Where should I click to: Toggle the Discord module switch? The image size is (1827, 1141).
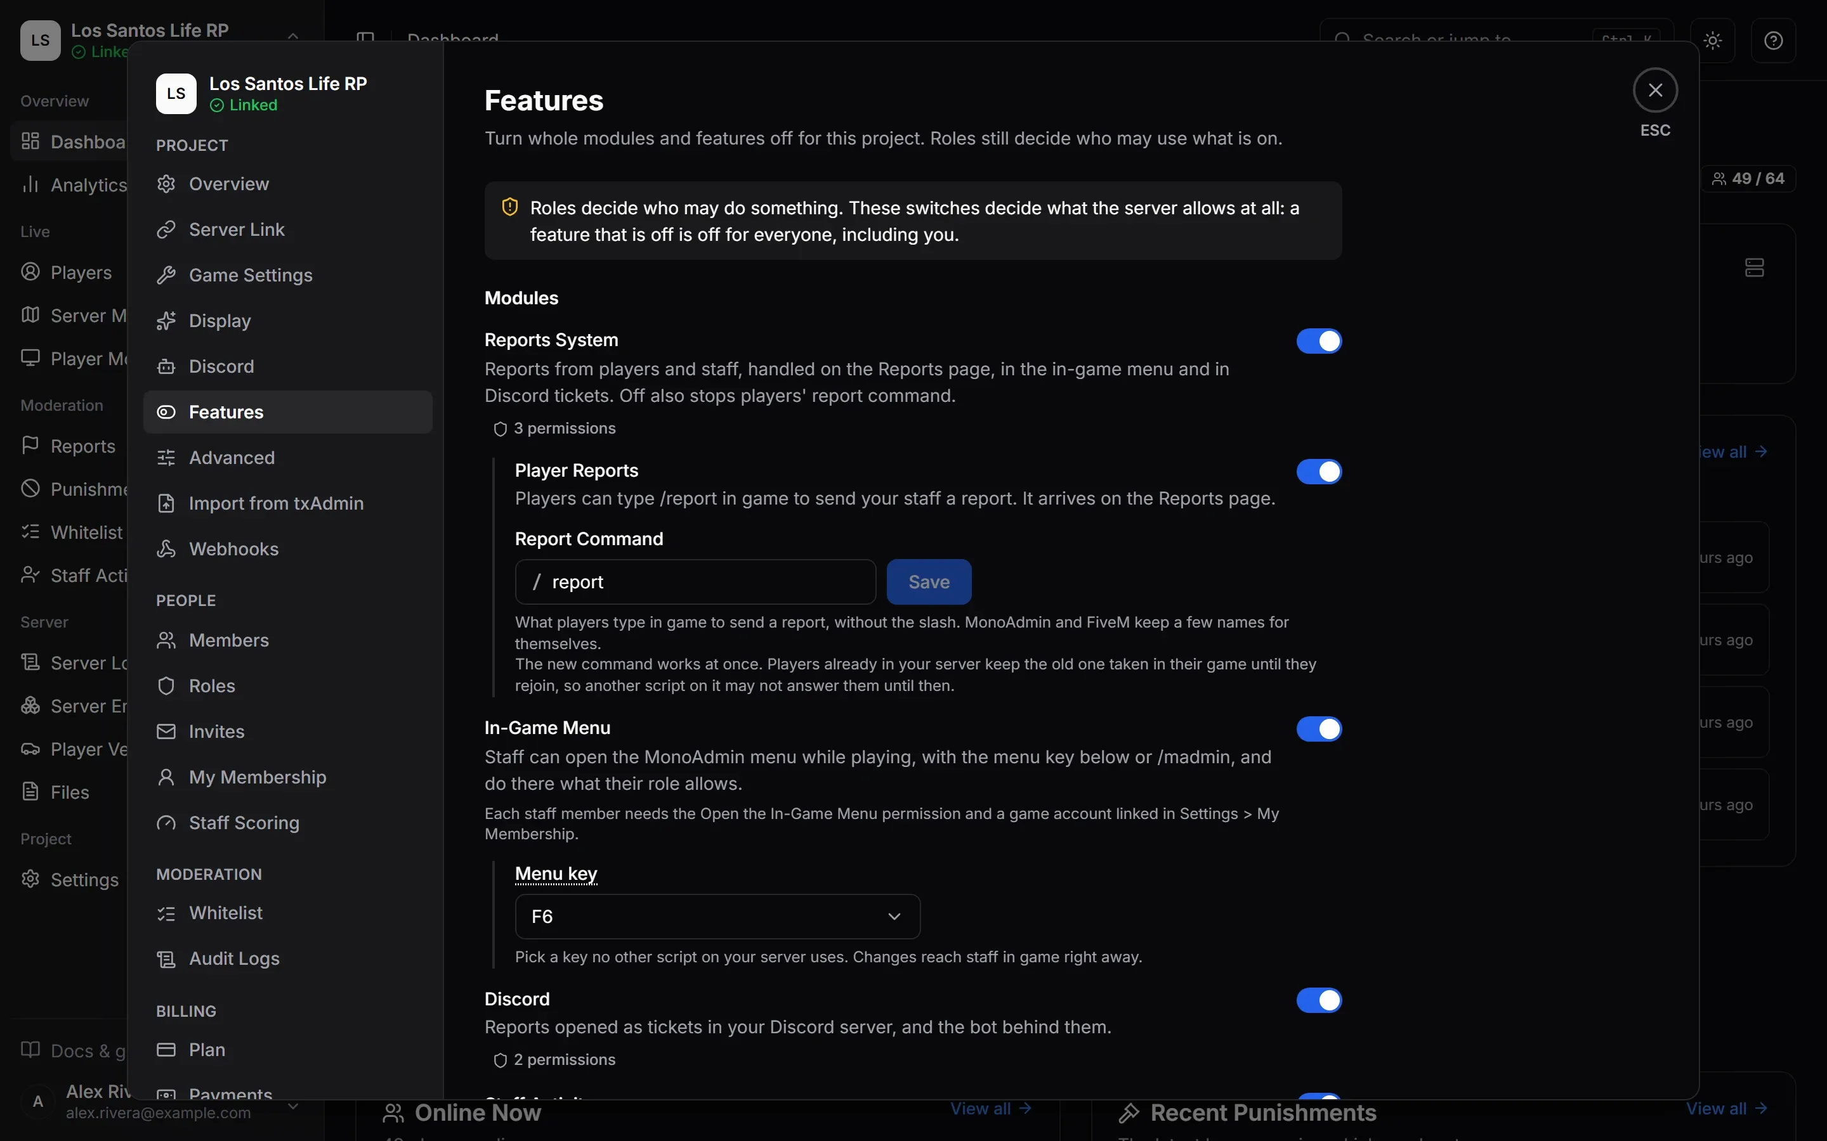pyautogui.click(x=1319, y=1000)
